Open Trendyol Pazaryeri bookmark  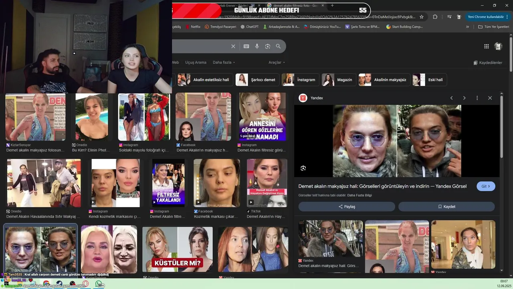[220, 27]
